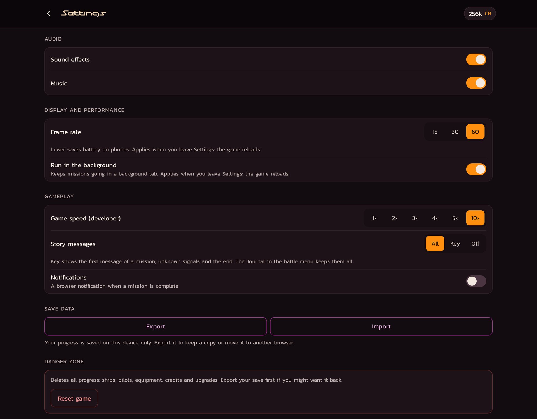Click the 'Lower saves battery on phones' note
The image size is (537, 419).
156,149
